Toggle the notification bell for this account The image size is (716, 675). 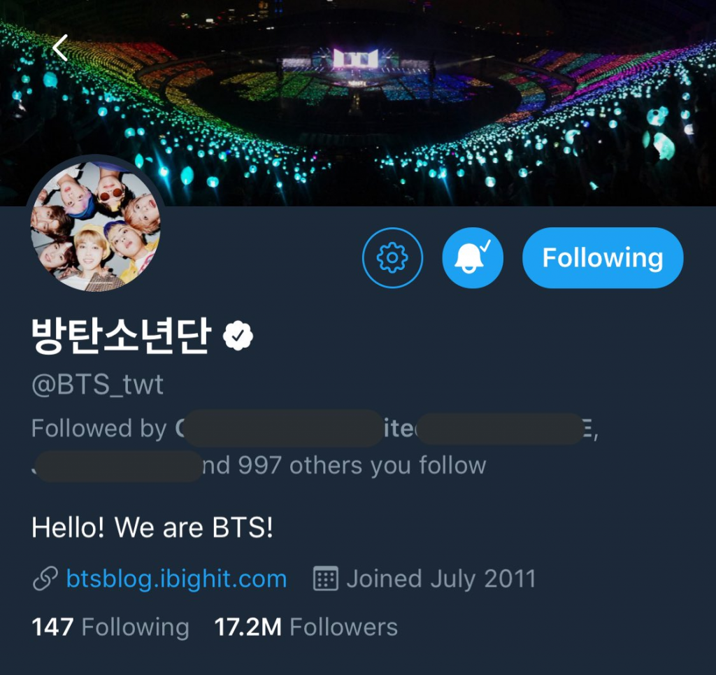[473, 257]
